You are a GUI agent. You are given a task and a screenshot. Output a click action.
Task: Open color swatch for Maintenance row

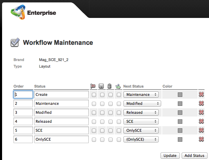[180, 103]
